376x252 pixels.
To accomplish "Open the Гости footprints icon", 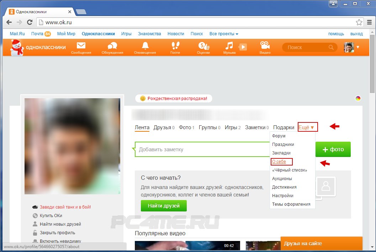I will click(x=175, y=46).
